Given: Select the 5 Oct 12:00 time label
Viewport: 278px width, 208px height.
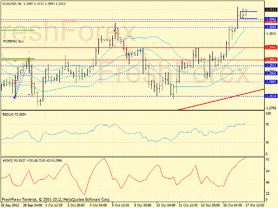Looking at the screenshot, I should (x=121, y=205).
